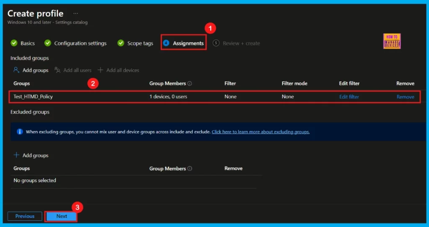Click the Filter mode column header
The image size is (429, 227).
(x=295, y=83)
